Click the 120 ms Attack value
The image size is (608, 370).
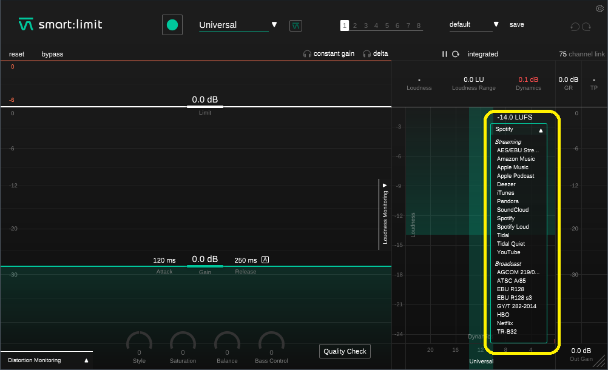pyautogui.click(x=164, y=260)
